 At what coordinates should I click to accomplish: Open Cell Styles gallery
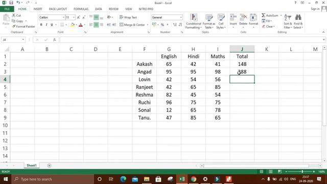(x=221, y=21)
